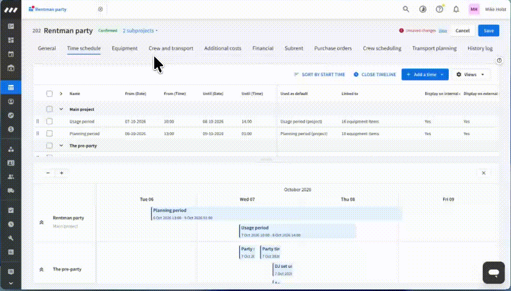Open the Add a time dropdown arrow
The width and height of the screenshot is (511, 291).
[x=442, y=75]
